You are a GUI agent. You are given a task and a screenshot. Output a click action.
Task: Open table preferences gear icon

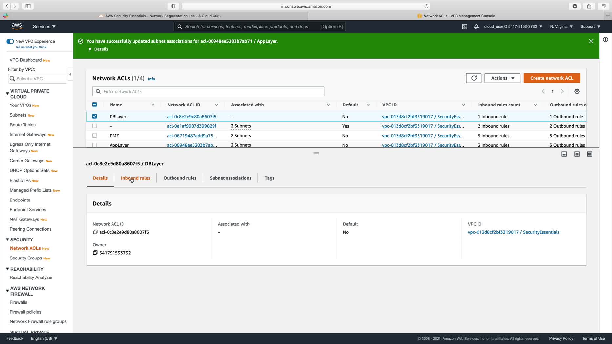coord(577,91)
